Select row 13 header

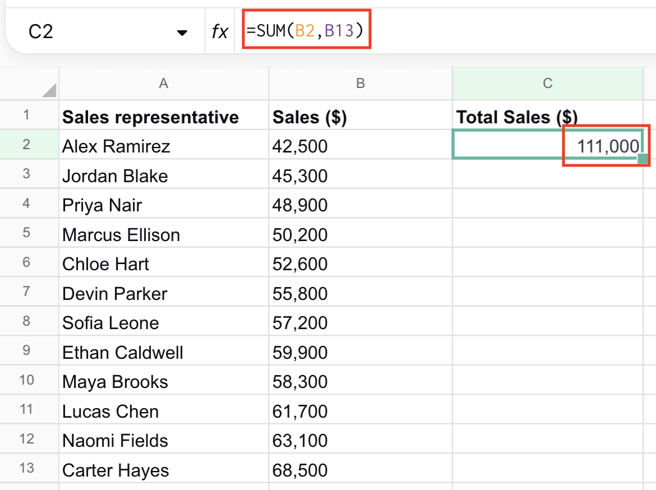(26, 469)
